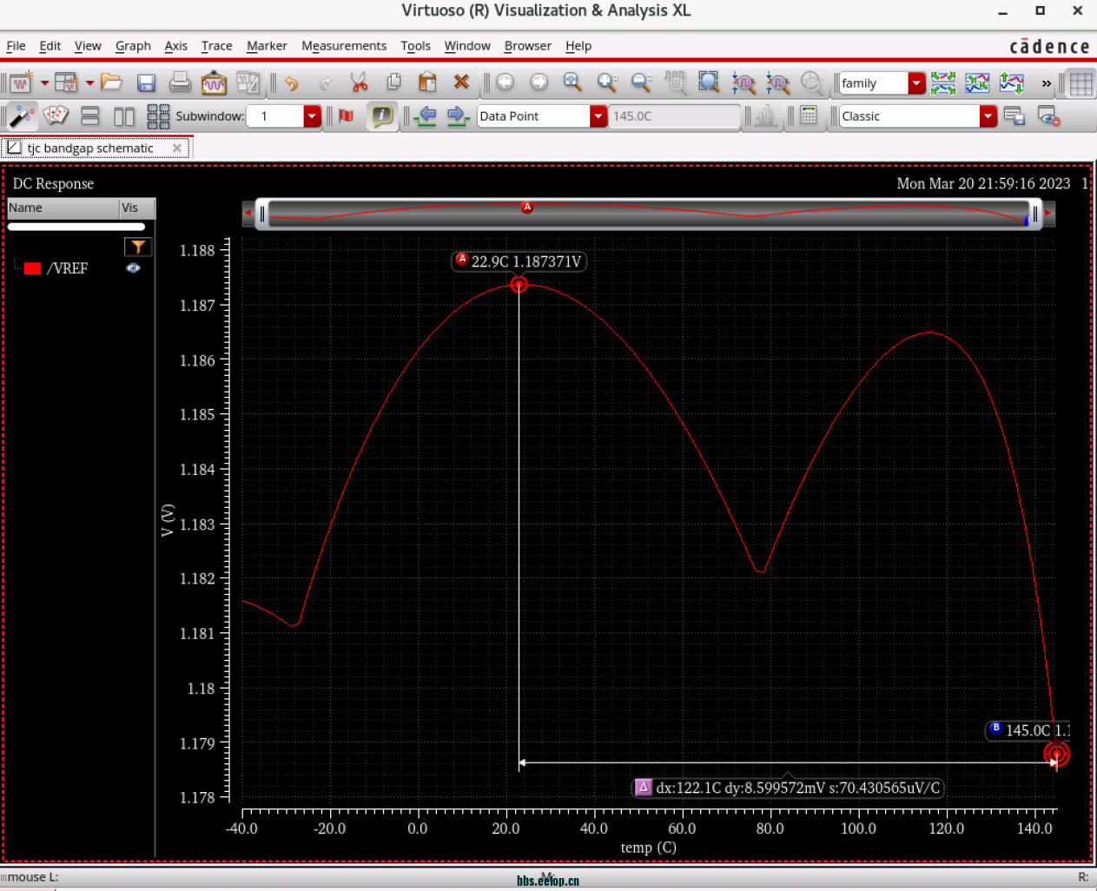Click the save workspace window icon

1014,115
